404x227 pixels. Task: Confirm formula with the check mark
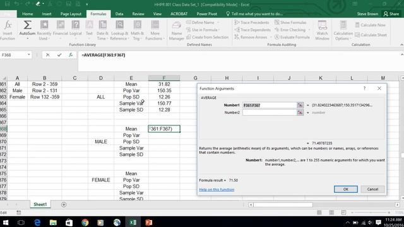pos(59,55)
